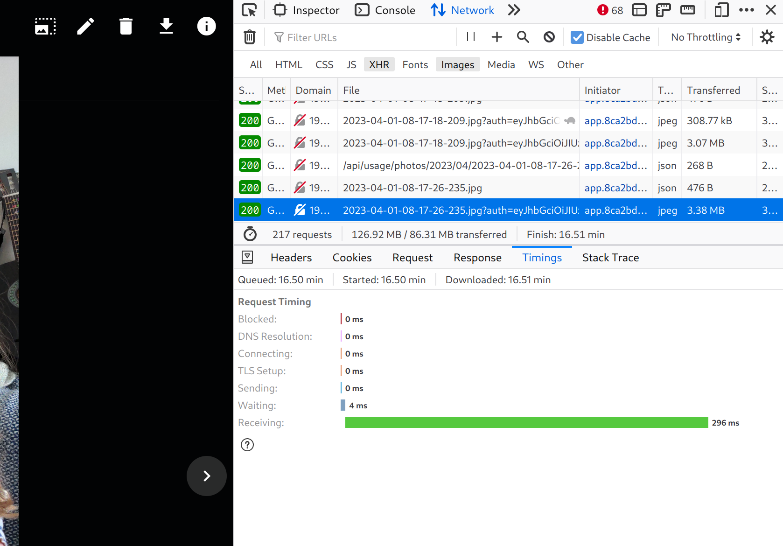The image size is (783, 546).
Task: Open the No Throttling dropdown
Action: [x=705, y=37]
